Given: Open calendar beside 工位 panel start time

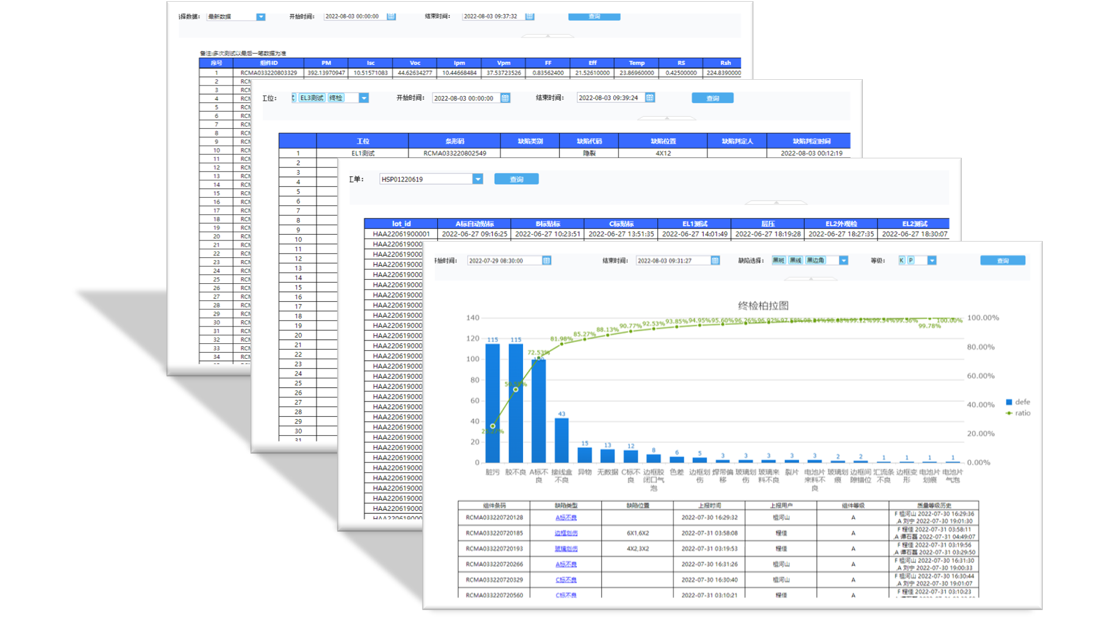Looking at the screenshot, I should 505,98.
